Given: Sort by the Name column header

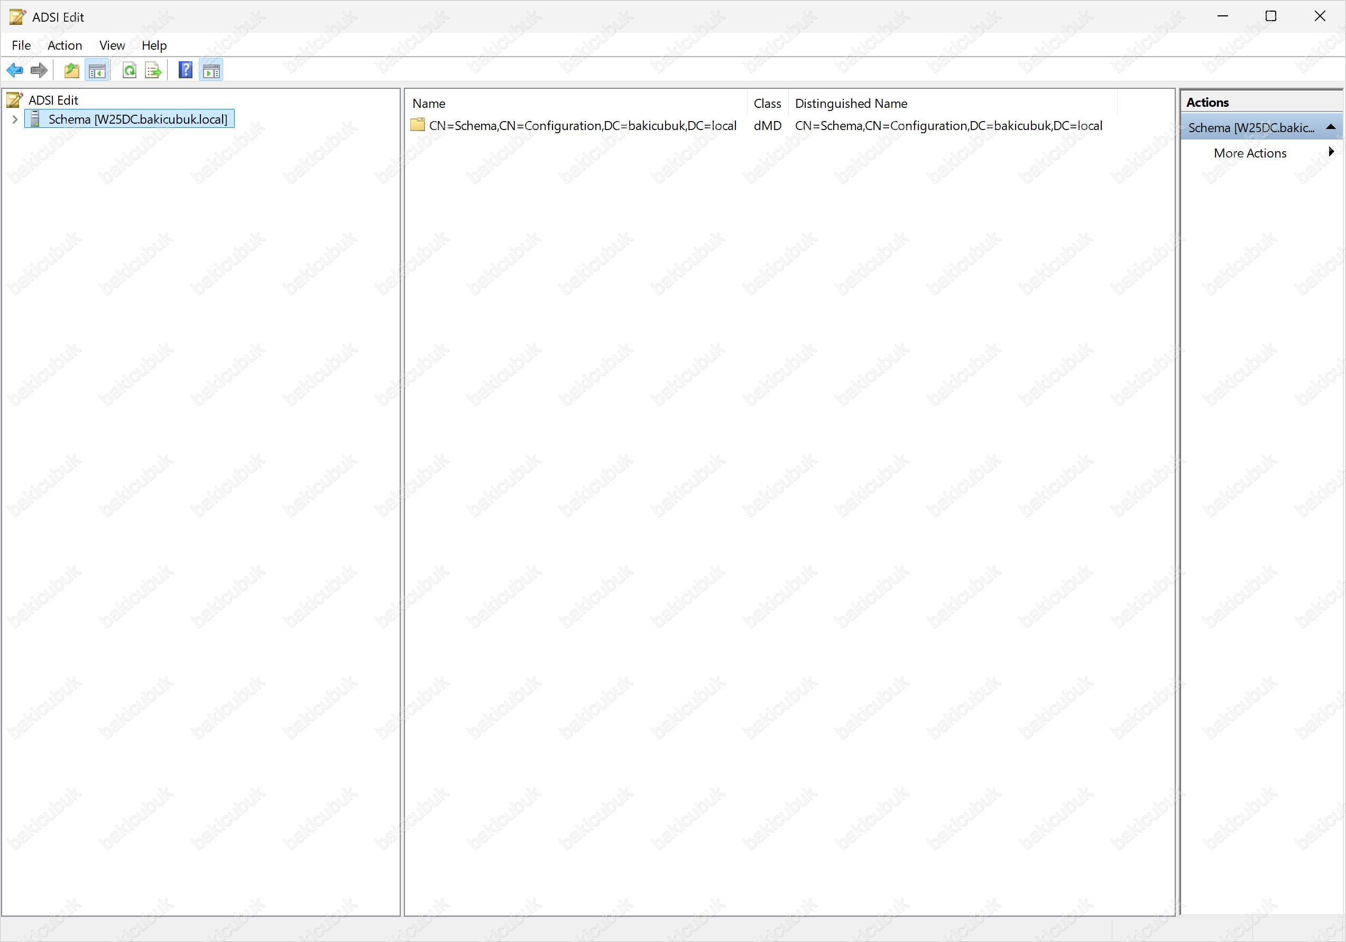Looking at the screenshot, I should tap(576, 103).
